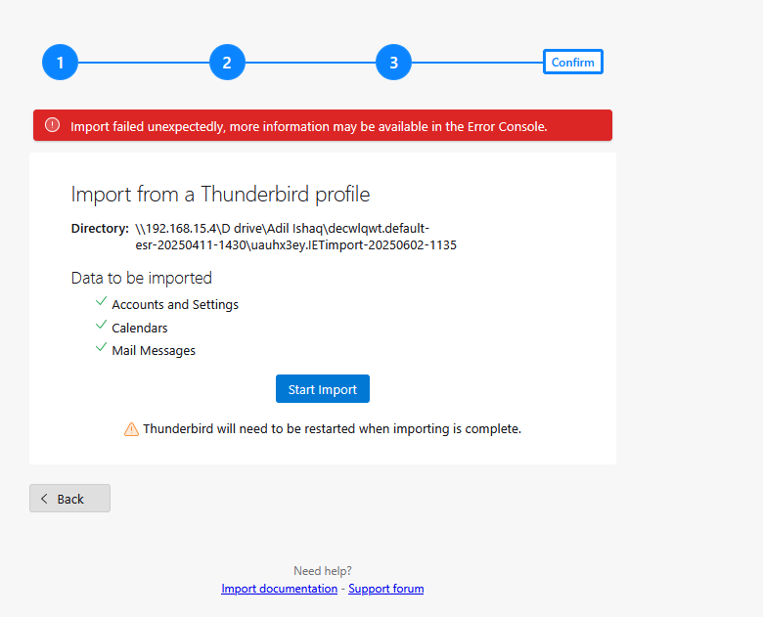Screen dimensions: 763x617
Task: Start the import process
Action: 323,389
